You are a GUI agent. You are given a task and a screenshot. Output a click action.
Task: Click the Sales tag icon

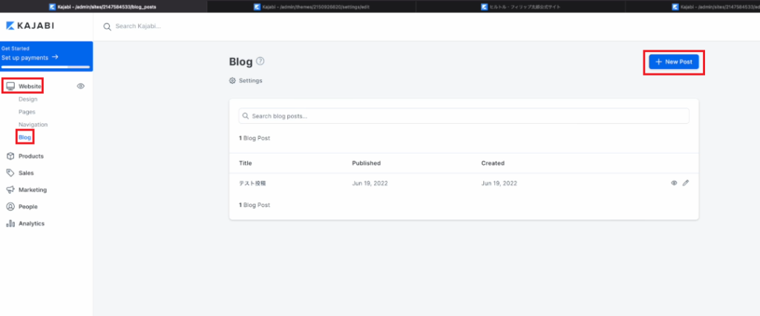pos(10,173)
